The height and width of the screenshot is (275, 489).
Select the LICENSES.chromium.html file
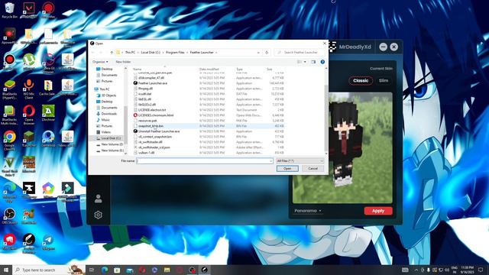click(x=156, y=115)
